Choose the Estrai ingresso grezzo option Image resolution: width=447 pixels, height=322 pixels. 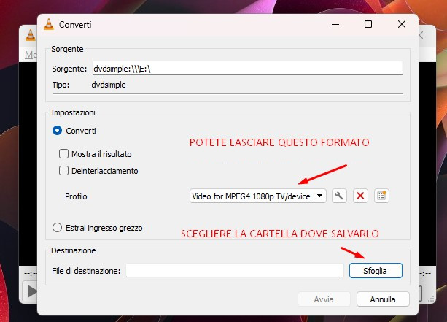tap(58, 227)
